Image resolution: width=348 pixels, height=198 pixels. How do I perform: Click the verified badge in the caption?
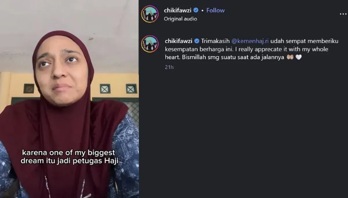click(197, 41)
